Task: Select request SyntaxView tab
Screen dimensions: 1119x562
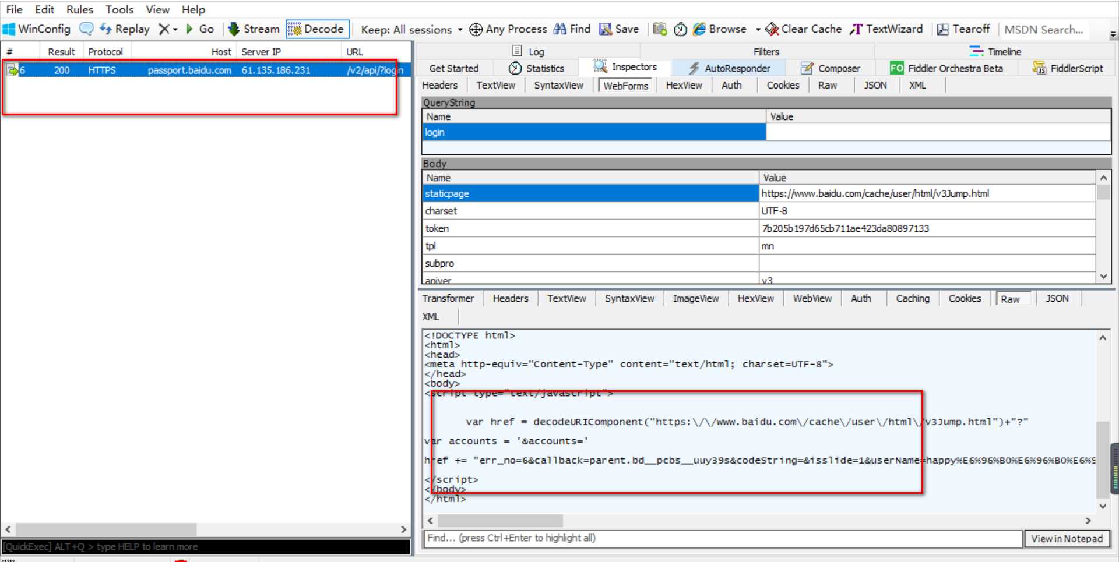Action: coord(558,85)
